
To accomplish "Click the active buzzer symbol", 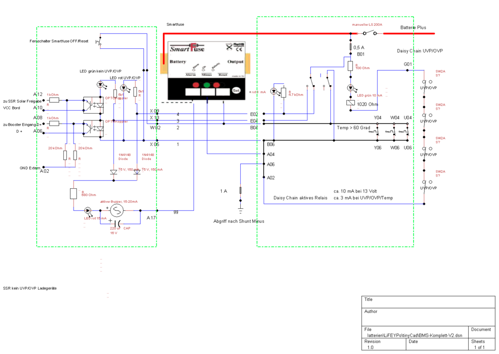I will coord(116,211).
